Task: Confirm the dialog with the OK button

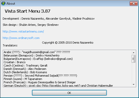Action: click(69, 93)
